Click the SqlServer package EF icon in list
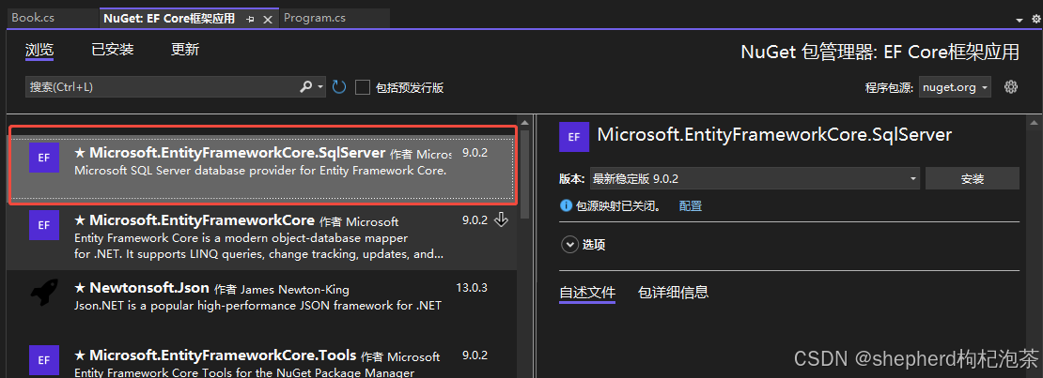 point(44,159)
